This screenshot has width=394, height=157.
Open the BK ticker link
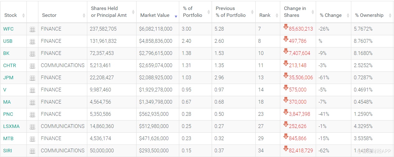(x=6, y=53)
